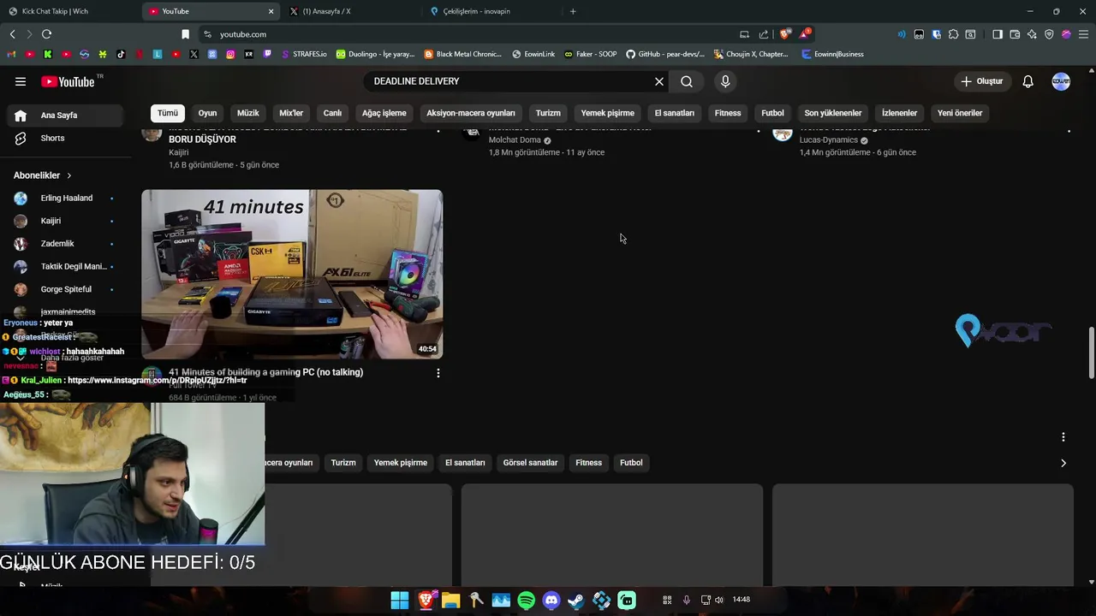
Task: Open the GitHub pear-devs bookmark
Action: click(x=665, y=54)
